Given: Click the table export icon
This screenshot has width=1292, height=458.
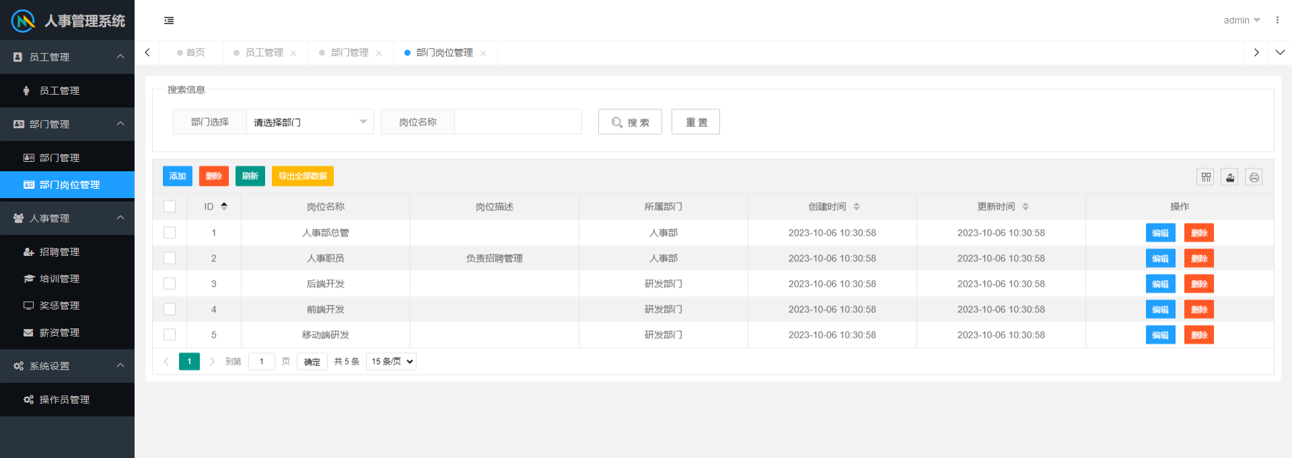Looking at the screenshot, I should point(1230,177).
